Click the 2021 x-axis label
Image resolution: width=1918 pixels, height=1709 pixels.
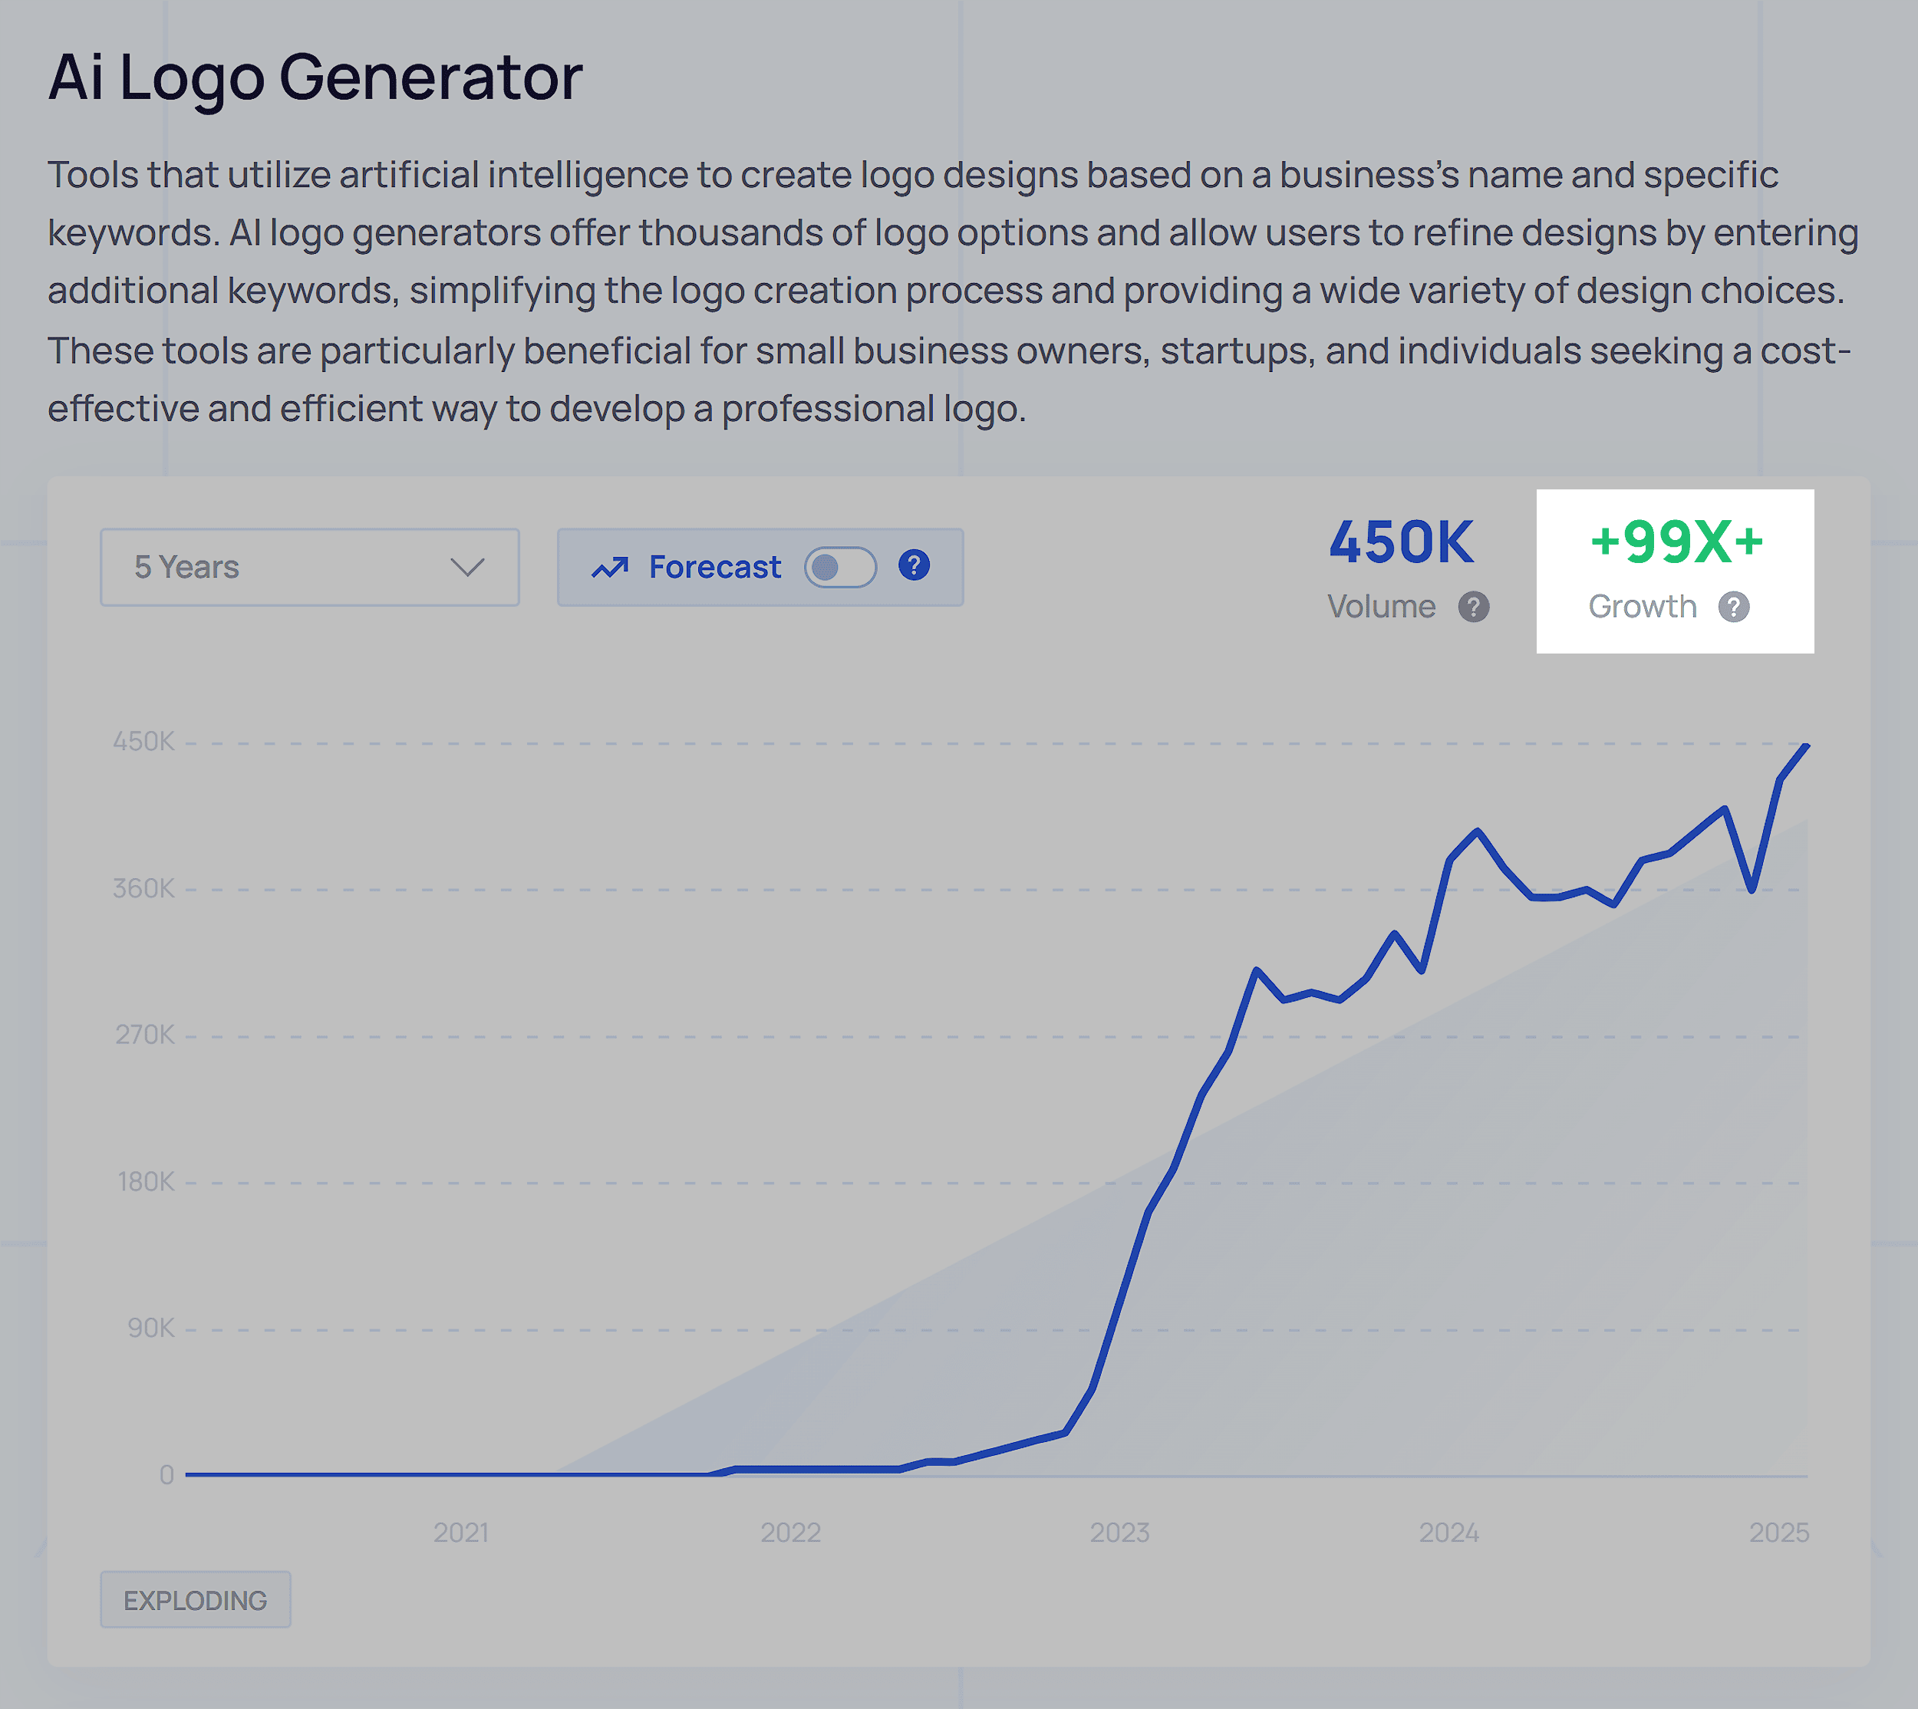coord(461,1533)
